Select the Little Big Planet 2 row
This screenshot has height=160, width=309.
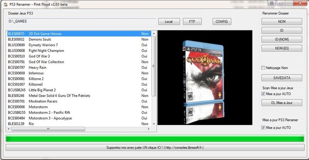[x=79, y=90]
